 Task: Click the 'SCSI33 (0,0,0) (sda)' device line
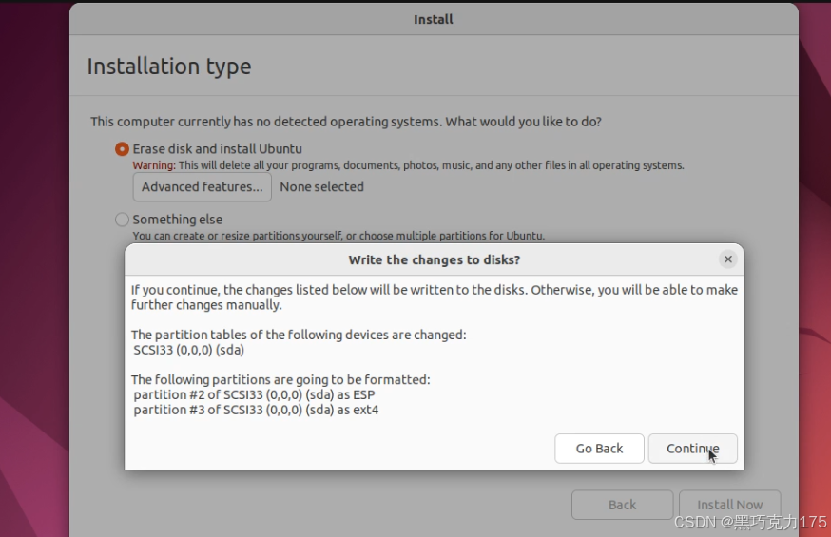[x=188, y=350]
